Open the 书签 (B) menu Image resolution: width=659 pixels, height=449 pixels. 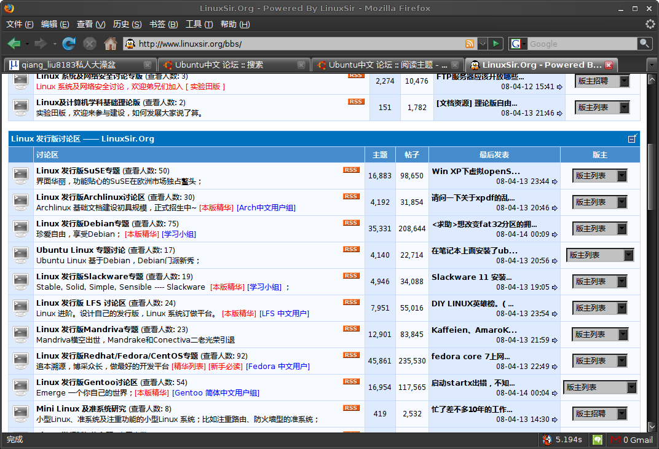[164, 25]
